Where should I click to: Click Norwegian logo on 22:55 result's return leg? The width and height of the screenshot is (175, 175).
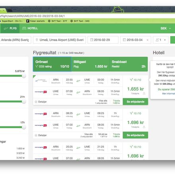click(x=41, y=92)
